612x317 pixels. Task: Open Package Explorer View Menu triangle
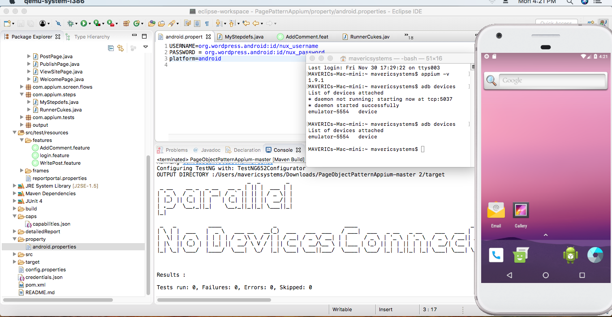coord(145,47)
